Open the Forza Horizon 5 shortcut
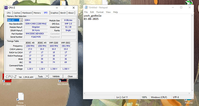The width and height of the screenshot is (199, 106). [21, 99]
